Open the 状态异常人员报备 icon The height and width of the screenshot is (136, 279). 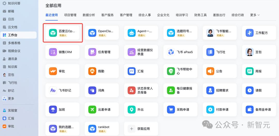[x=131, y=90]
